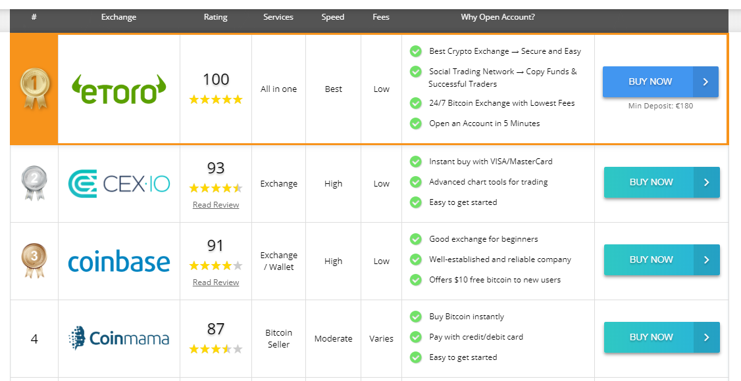
Task: Click the bronze number 3 medal
Action: [34, 261]
